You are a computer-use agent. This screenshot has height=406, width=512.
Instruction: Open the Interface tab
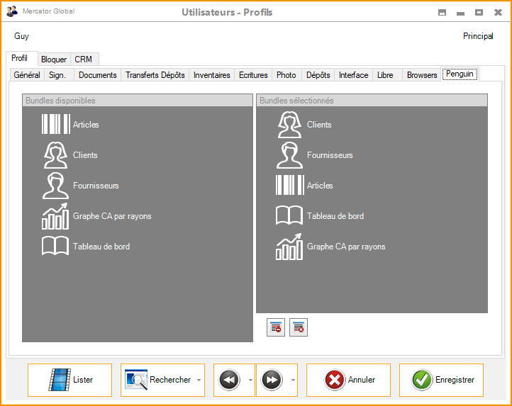pyautogui.click(x=353, y=75)
